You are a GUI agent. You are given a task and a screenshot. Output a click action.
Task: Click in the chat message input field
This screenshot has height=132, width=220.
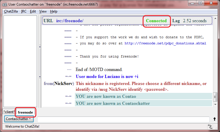(123, 119)
